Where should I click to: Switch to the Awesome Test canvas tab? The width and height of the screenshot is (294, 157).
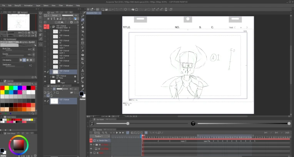click(94, 13)
